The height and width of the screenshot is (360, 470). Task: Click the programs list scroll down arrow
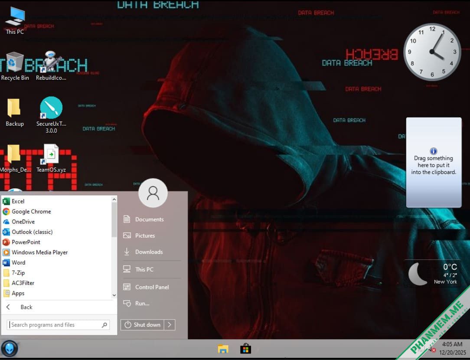click(114, 295)
